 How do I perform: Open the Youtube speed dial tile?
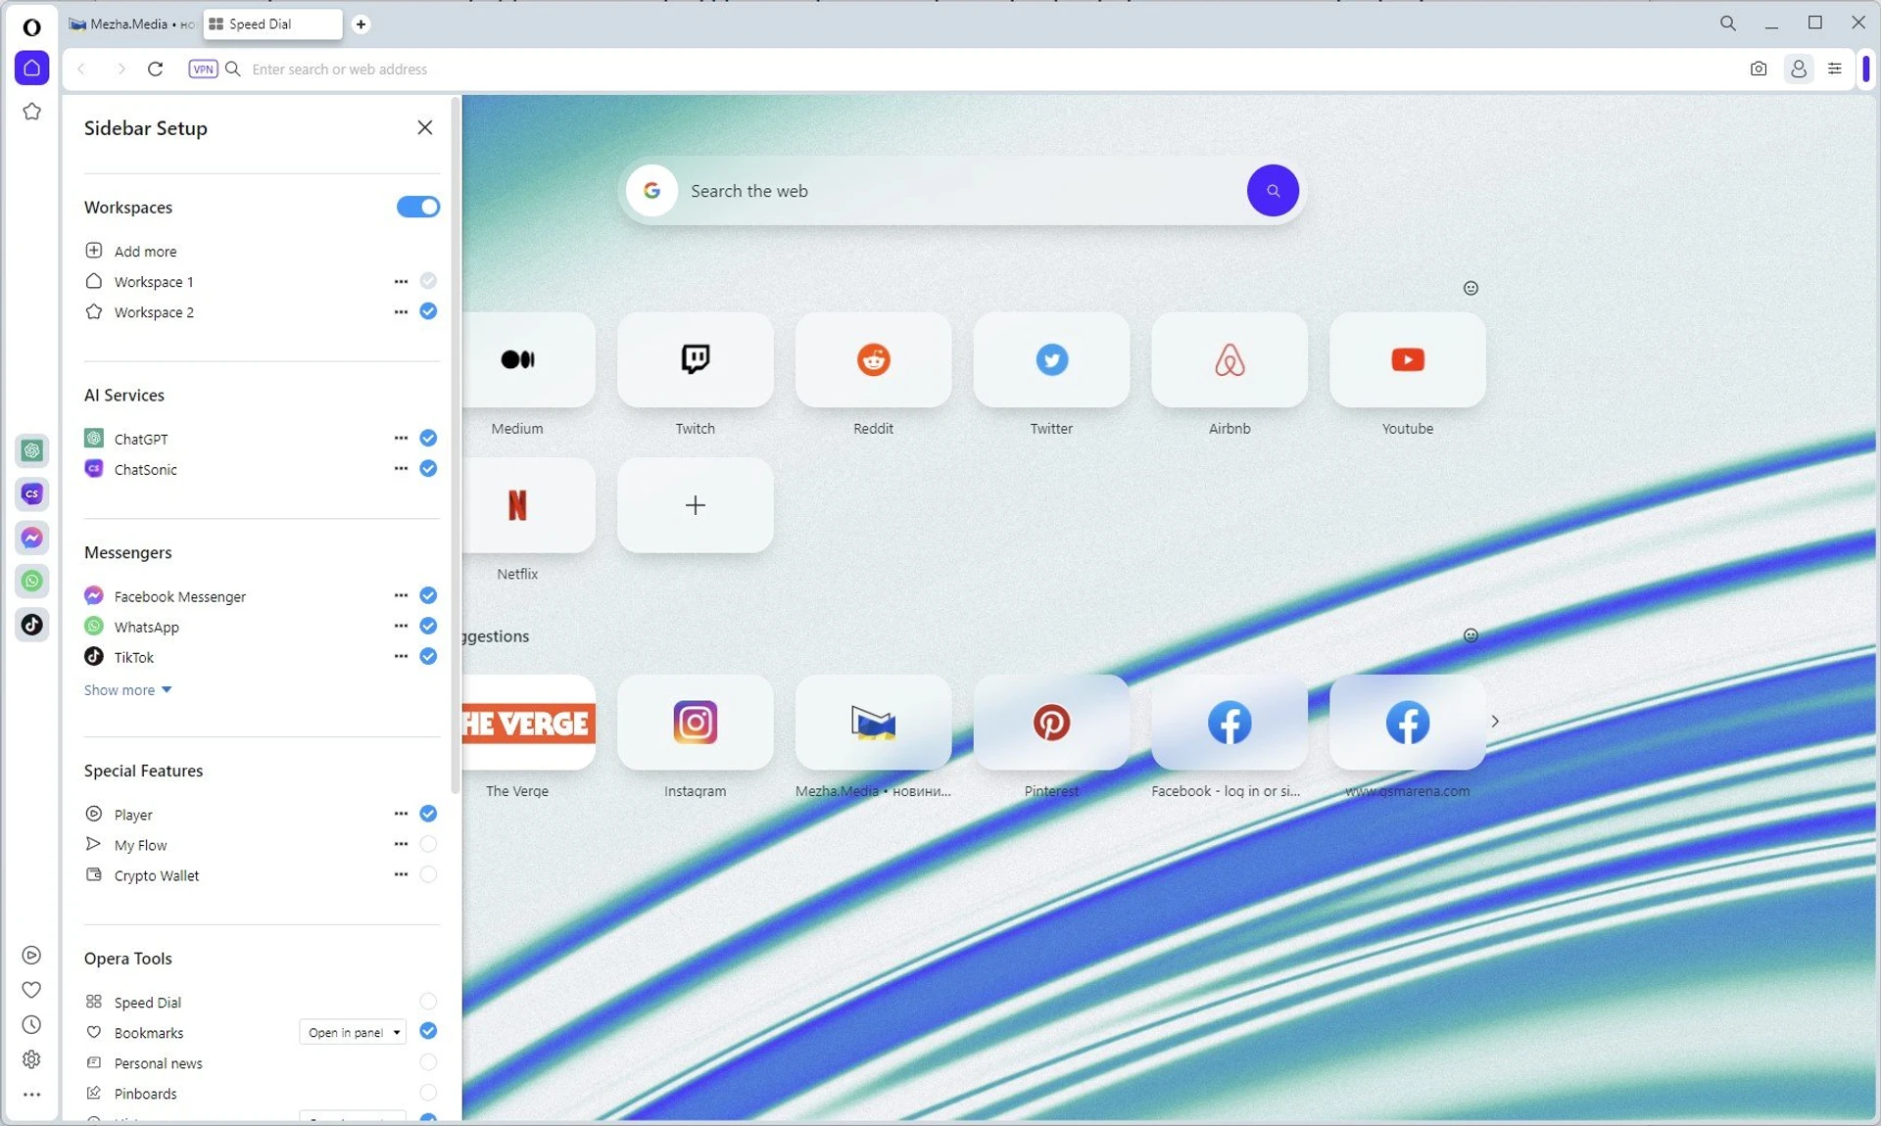tap(1408, 359)
